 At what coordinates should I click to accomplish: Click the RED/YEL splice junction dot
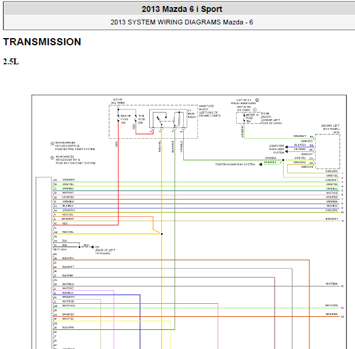(162, 234)
